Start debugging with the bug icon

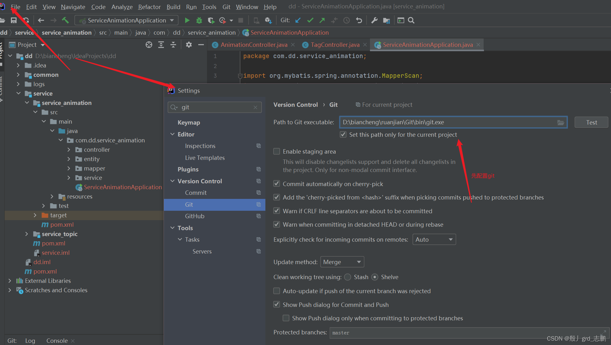[199, 20]
